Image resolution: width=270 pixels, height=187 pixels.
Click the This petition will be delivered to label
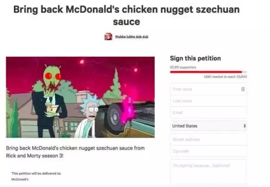pos(36,173)
